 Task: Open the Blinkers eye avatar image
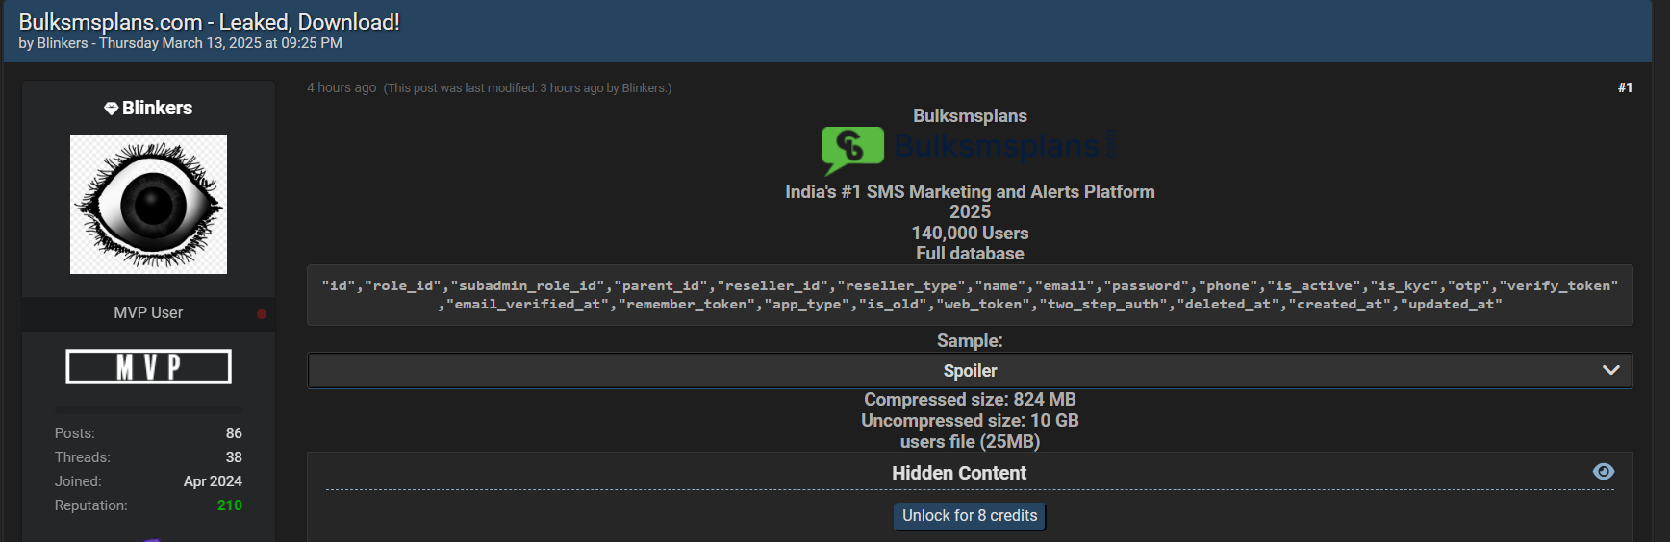click(148, 204)
